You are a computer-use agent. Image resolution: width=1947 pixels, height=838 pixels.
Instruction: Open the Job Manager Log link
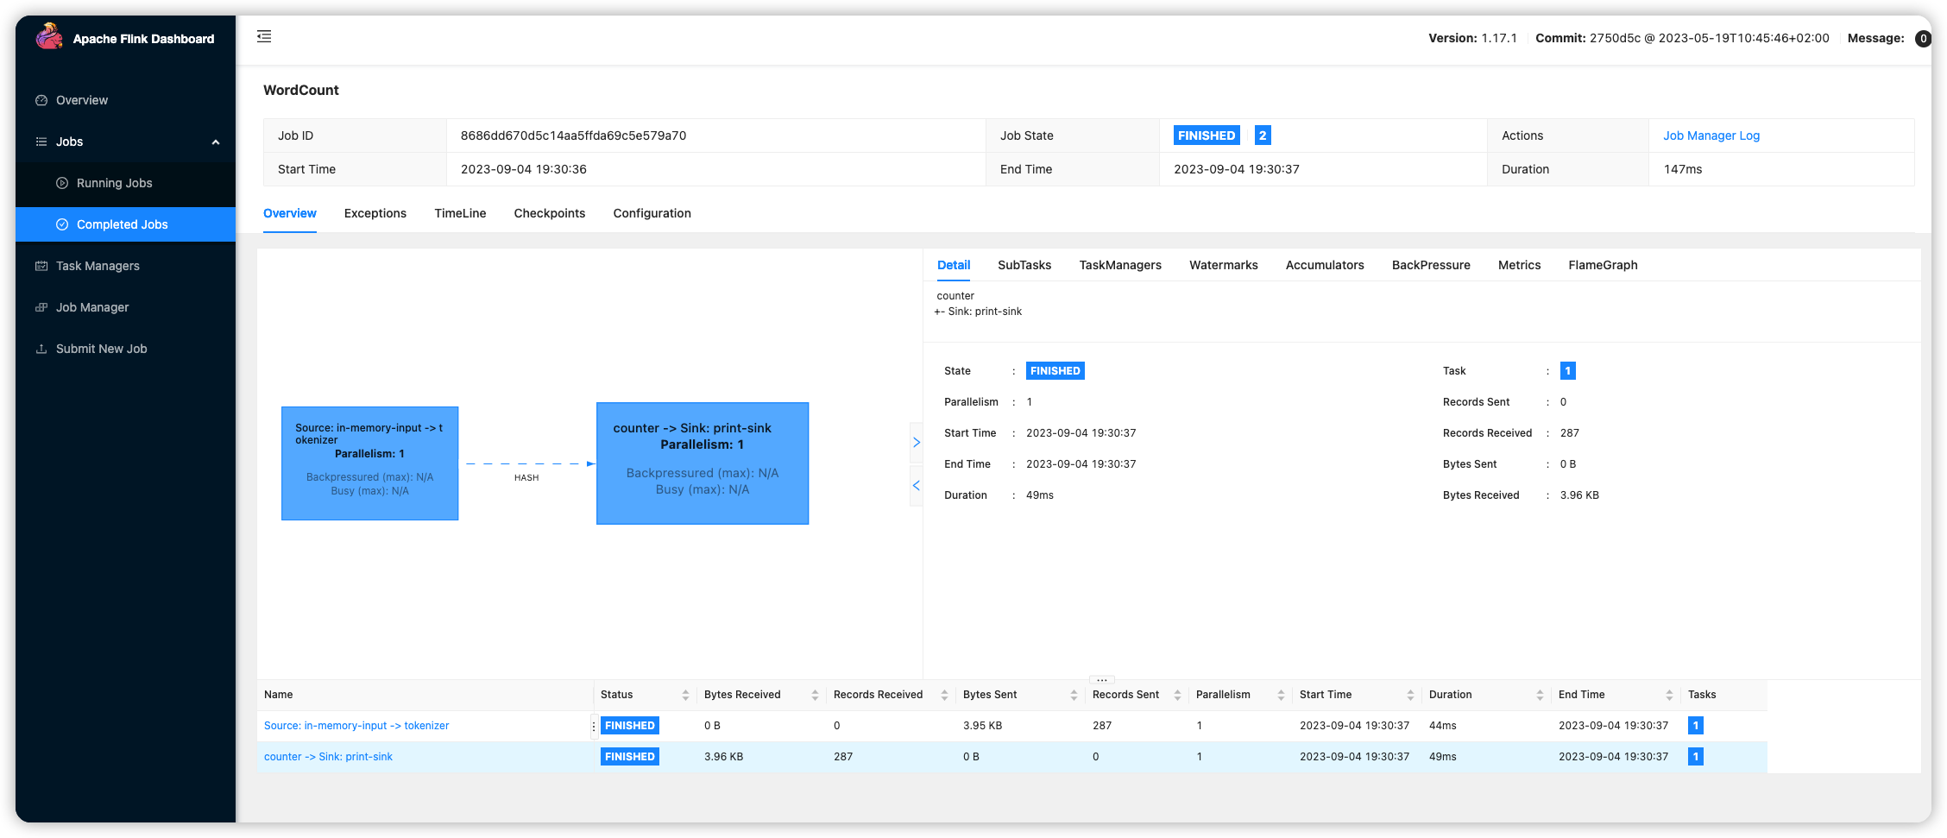(1711, 135)
